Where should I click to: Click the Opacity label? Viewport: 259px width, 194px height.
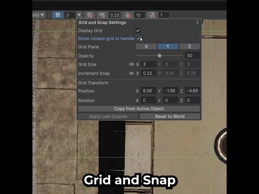tap(86, 56)
